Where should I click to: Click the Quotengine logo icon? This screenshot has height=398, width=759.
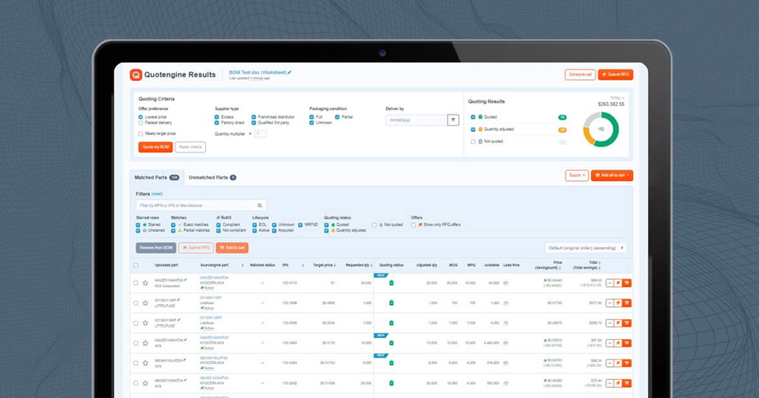135,75
